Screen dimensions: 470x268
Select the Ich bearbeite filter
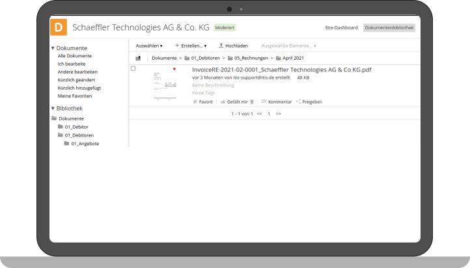coord(72,64)
